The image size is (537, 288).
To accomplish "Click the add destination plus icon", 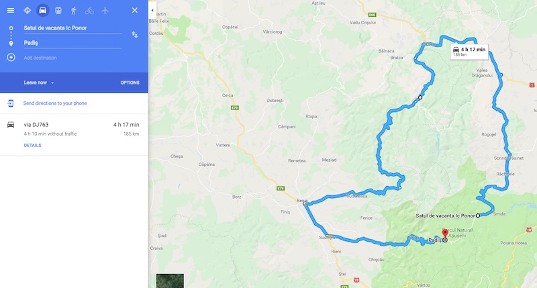I will pyautogui.click(x=11, y=57).
